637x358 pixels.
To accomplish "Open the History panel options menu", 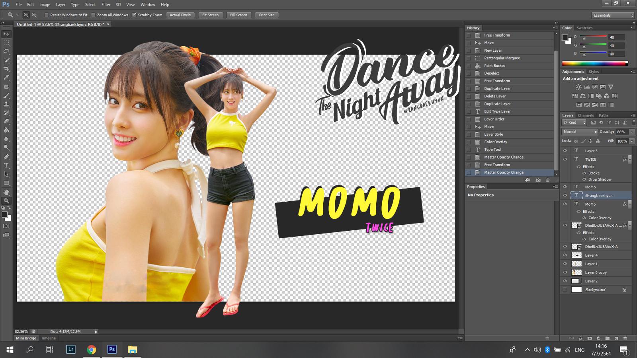I will 555,28.
